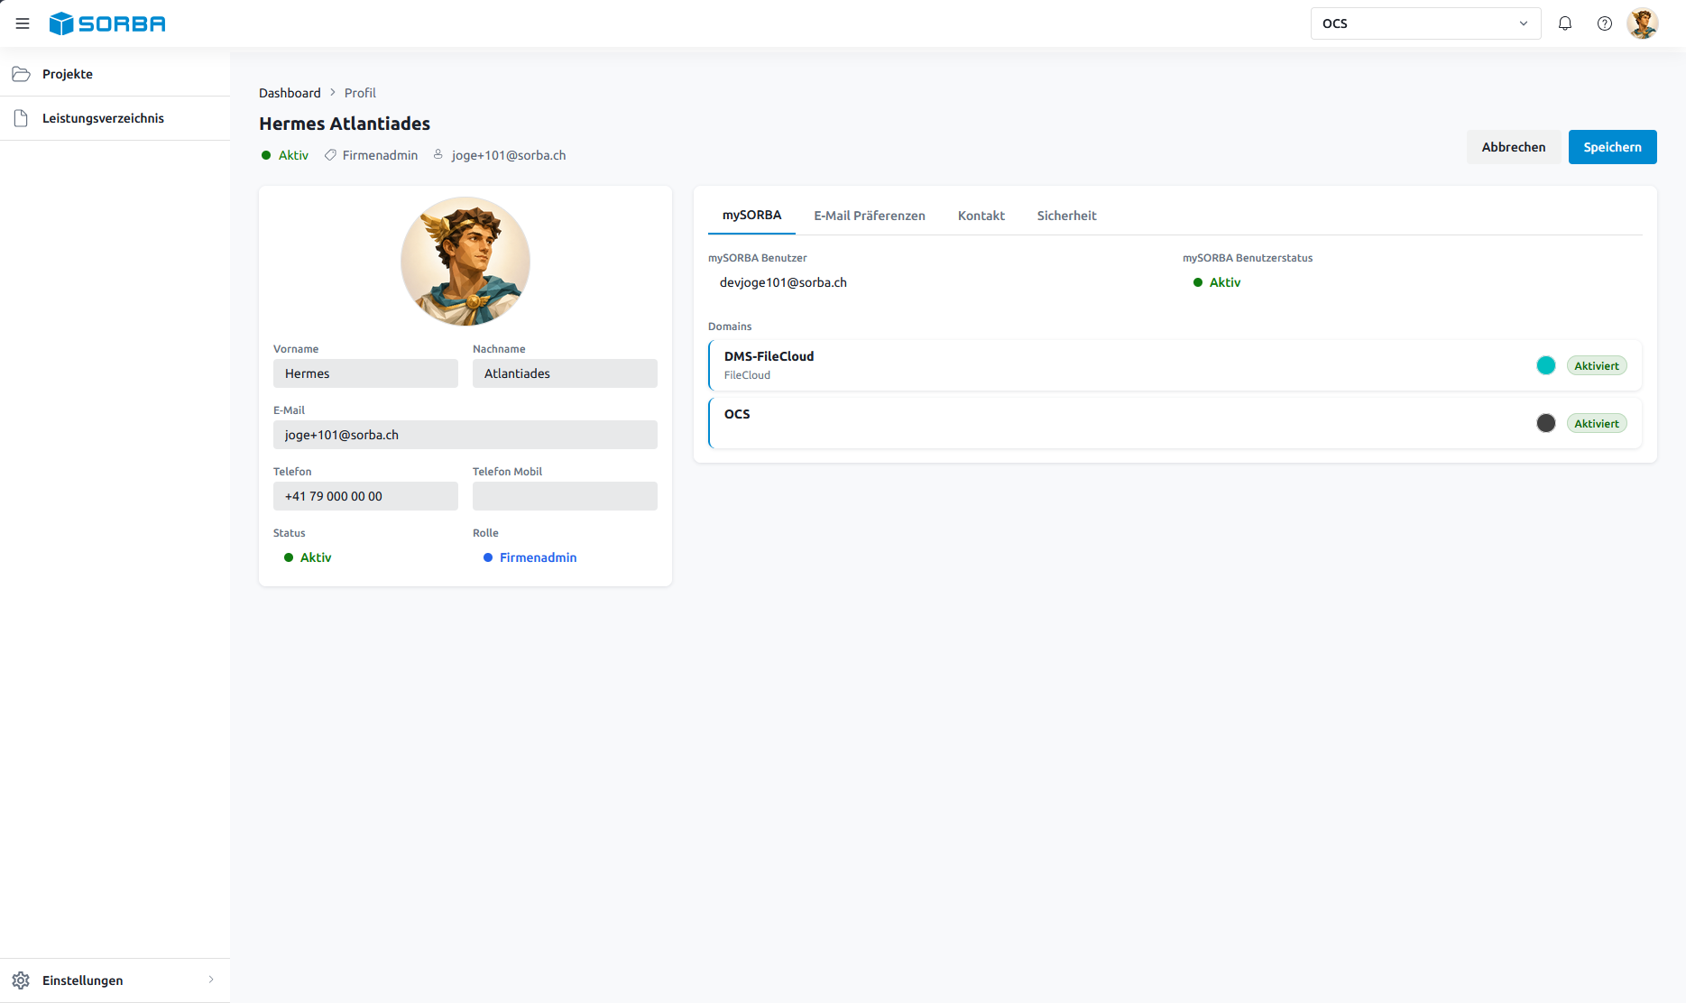
Task: Click the SORBA logo
Action: [x=107, y=23]
